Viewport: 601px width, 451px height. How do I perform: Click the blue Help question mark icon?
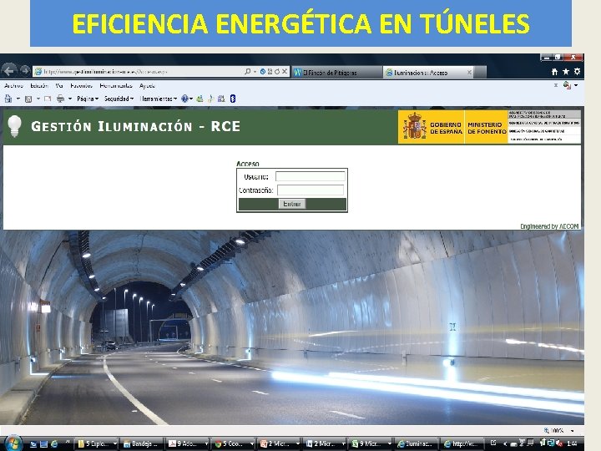(184, 99)
